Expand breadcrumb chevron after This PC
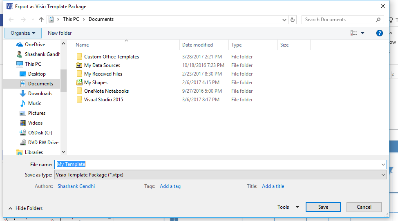The width and height of the screenshot is (398, 221). click(84, 19)
